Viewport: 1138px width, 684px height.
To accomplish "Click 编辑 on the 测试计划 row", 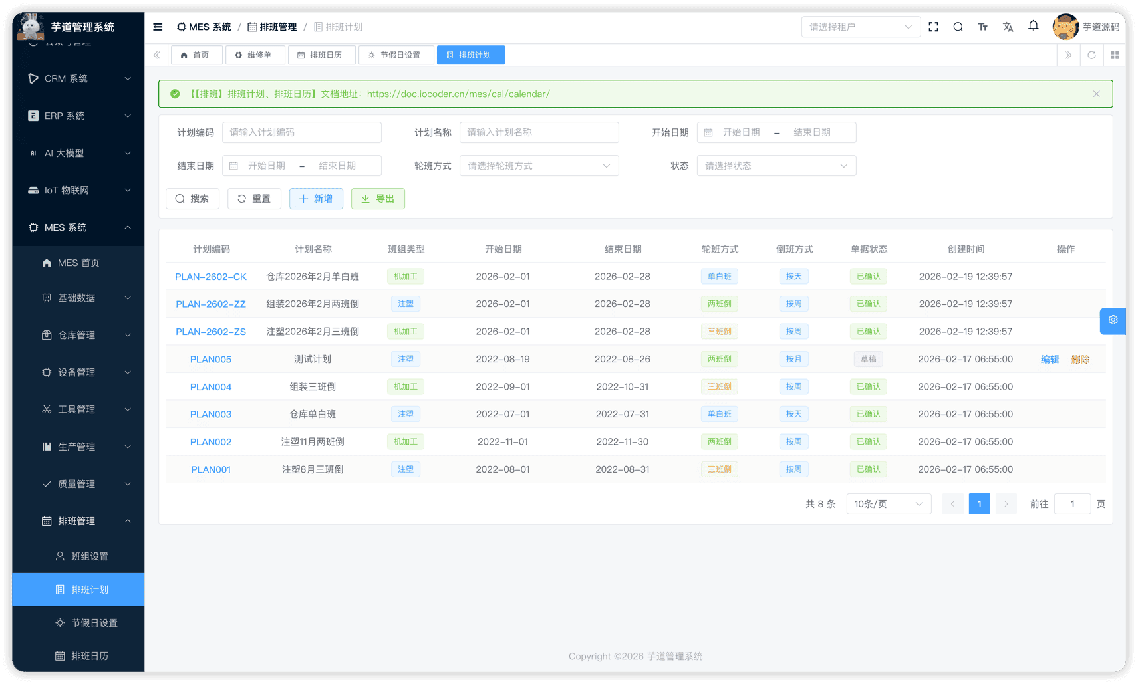I will 1050,359.
